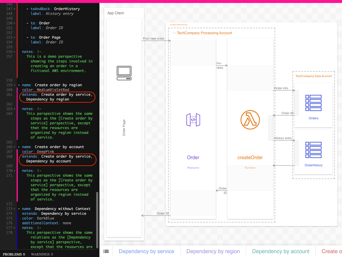Click the Order API Gateway resource icon
The image size is (342, 257).
coord(193,120)
